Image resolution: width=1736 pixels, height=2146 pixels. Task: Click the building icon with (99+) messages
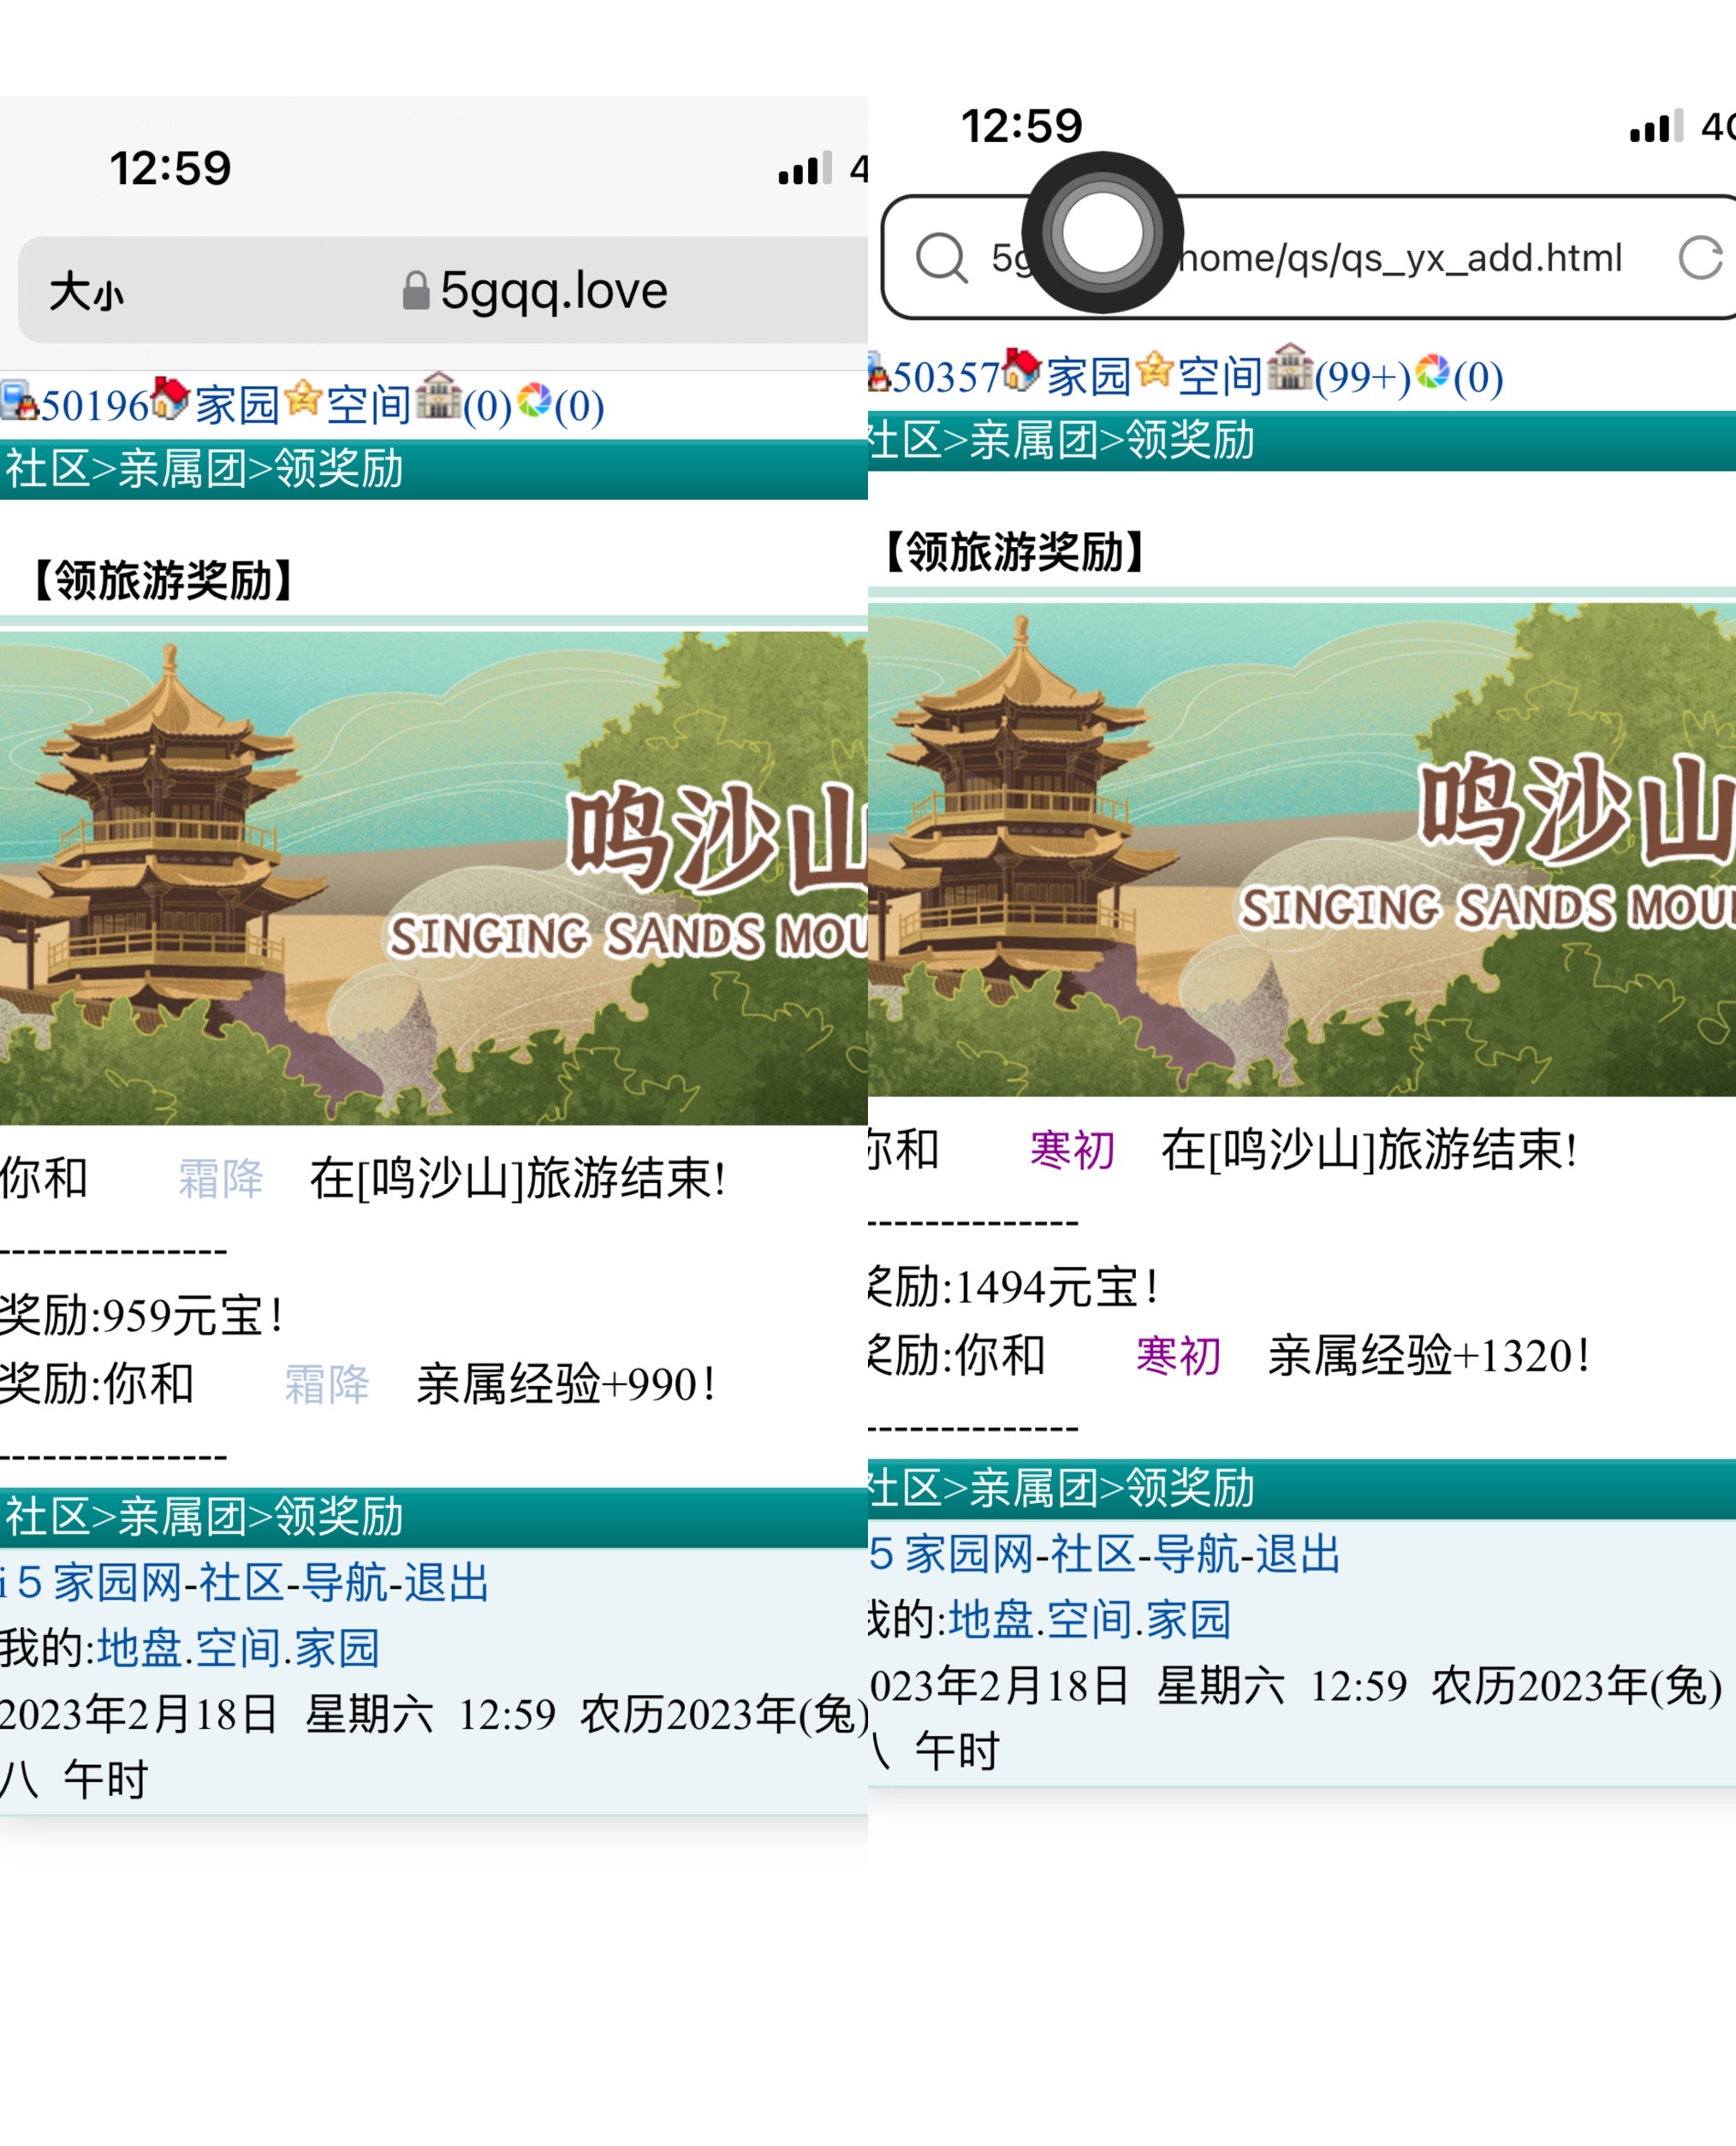(1289, 368)
